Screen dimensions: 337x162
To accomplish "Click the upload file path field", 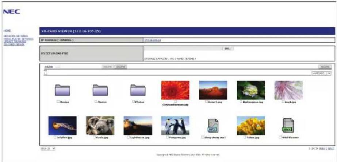I will point(183,49).
